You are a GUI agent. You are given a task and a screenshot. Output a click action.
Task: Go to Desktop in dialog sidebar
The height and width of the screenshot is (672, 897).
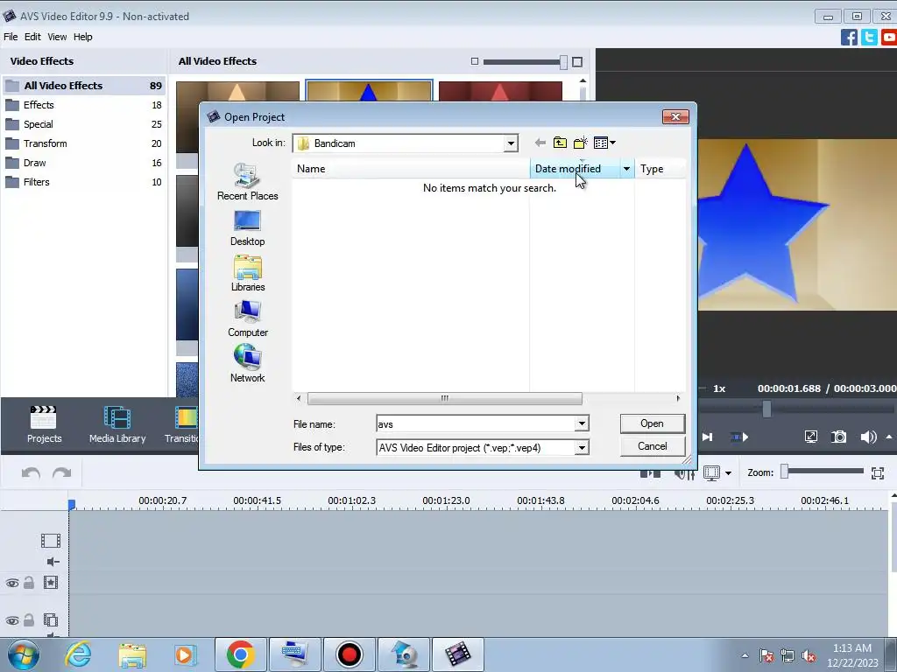point(247,228)
